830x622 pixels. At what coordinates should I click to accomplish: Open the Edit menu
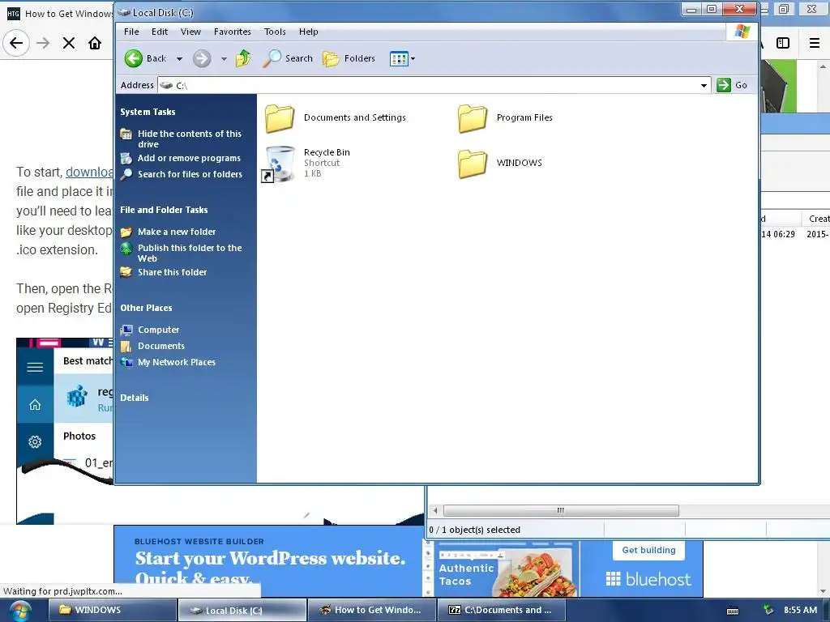pyautogui.click(x=160, y=32)
